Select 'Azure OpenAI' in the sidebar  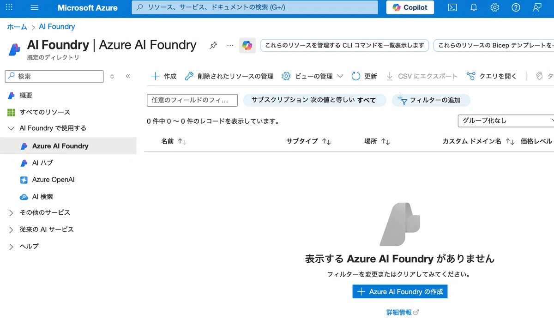[x=53, y=180]
